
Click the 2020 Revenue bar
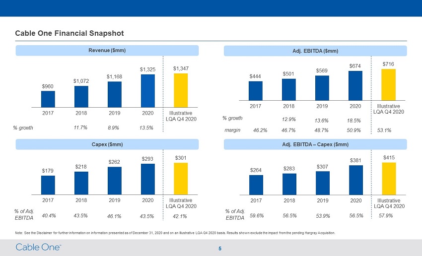pos(148,91)
